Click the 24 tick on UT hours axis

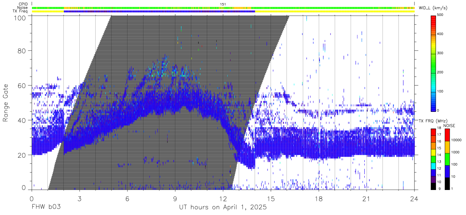(414, 199)
